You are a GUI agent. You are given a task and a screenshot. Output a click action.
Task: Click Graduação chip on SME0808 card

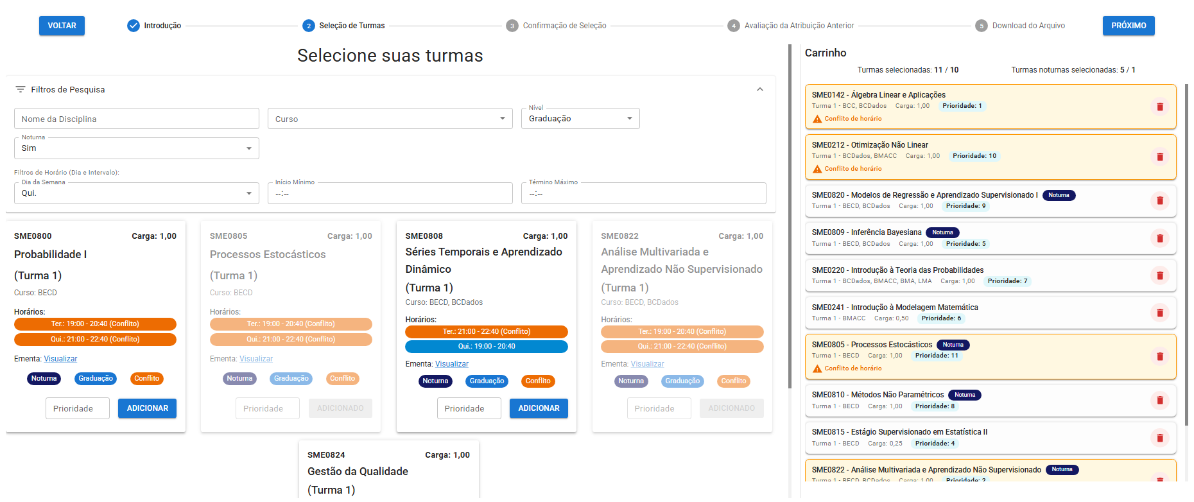click(487, 381)
